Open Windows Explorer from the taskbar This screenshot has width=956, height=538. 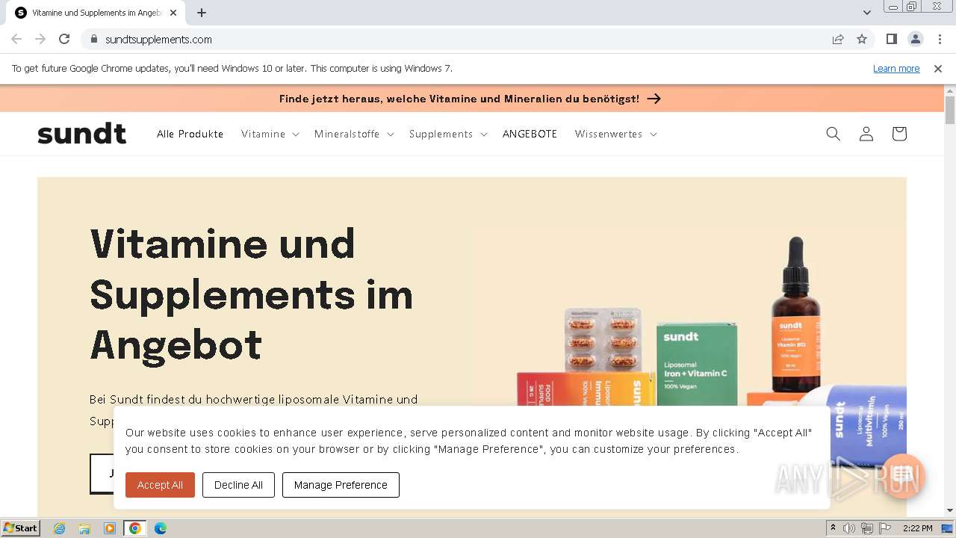(84, 528)
